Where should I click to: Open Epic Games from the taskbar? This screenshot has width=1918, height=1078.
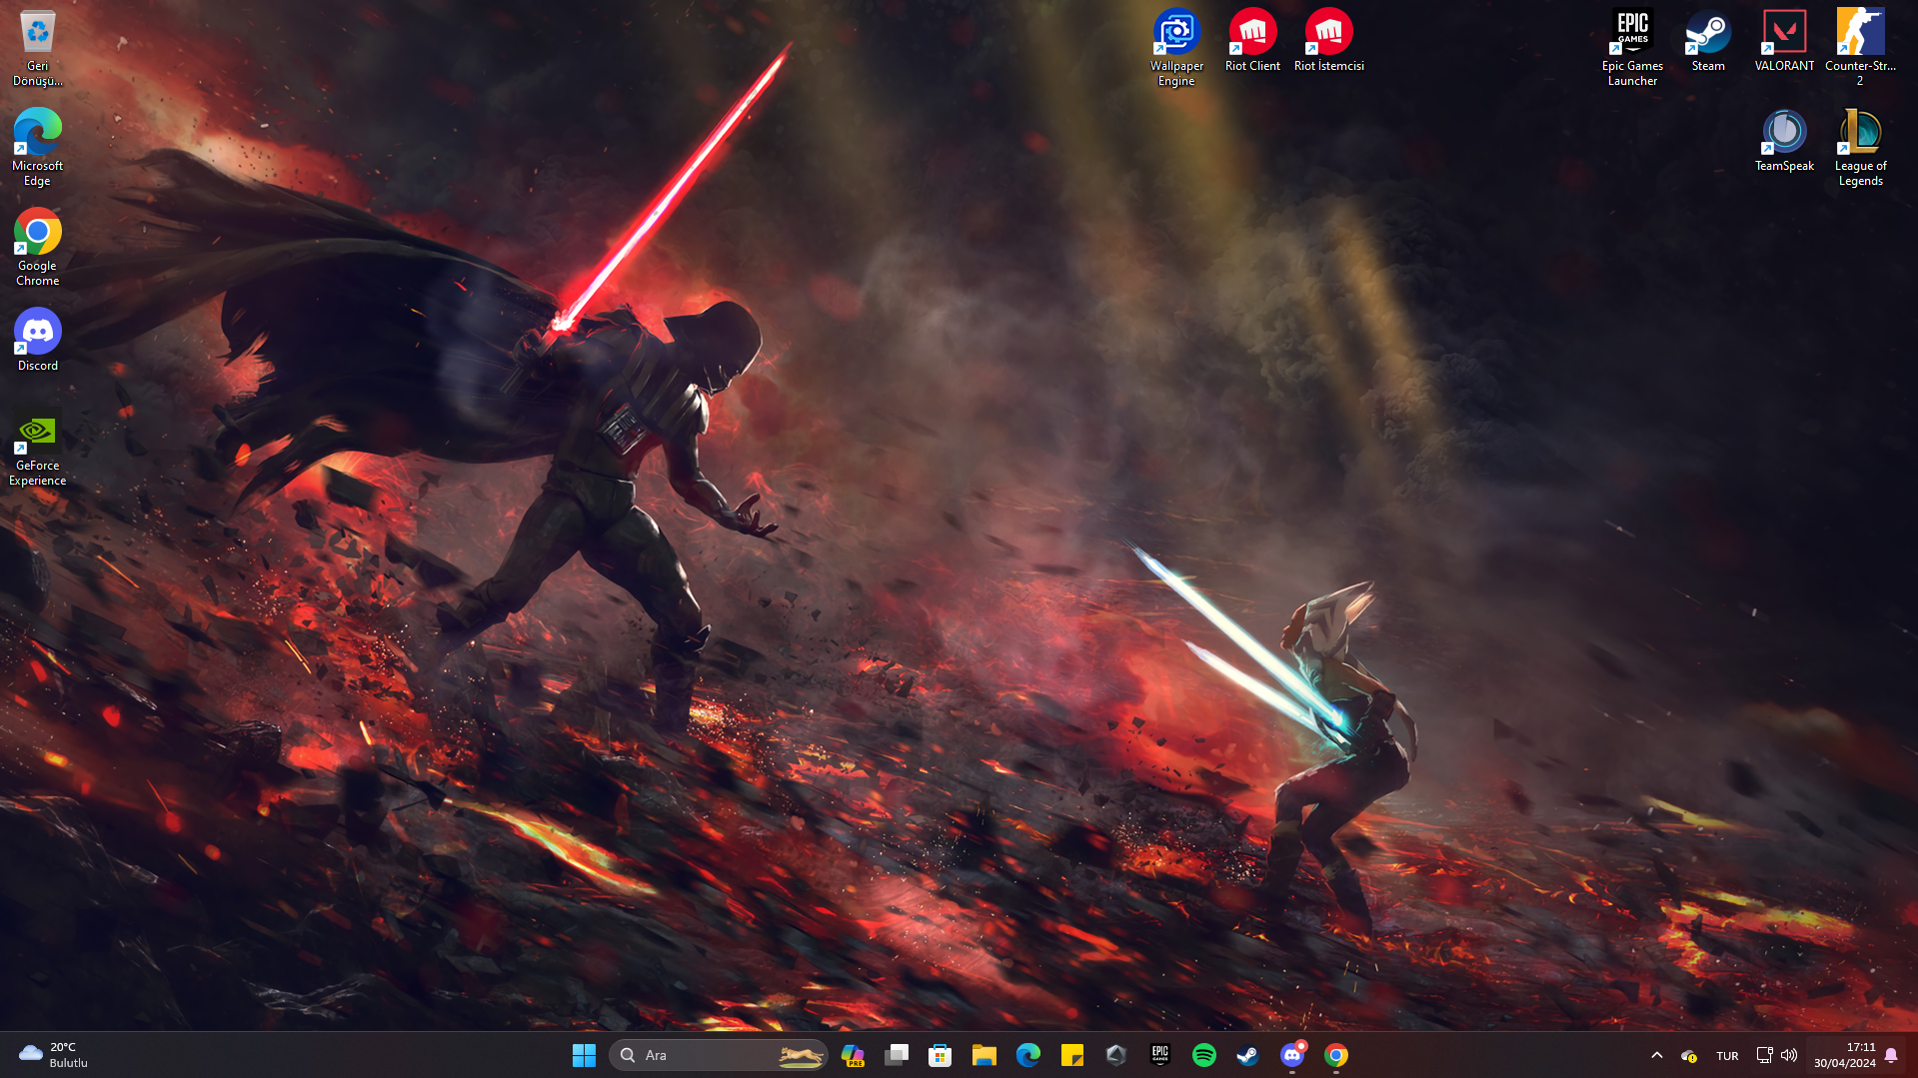[x=1160, y=1055]
